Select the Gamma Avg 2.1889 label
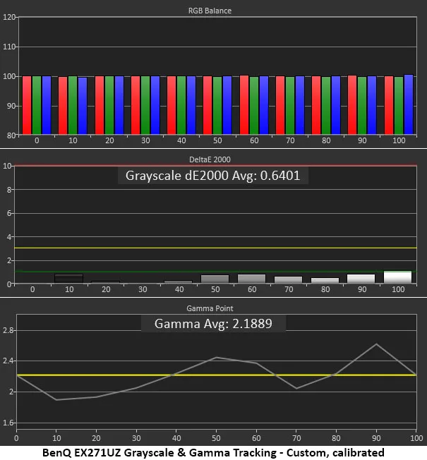 click(x=212, y=325)
